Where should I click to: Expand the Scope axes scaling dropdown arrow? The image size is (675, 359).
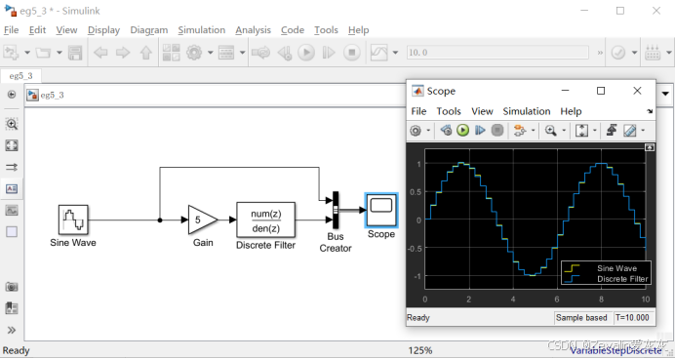(x=595, y=131)
